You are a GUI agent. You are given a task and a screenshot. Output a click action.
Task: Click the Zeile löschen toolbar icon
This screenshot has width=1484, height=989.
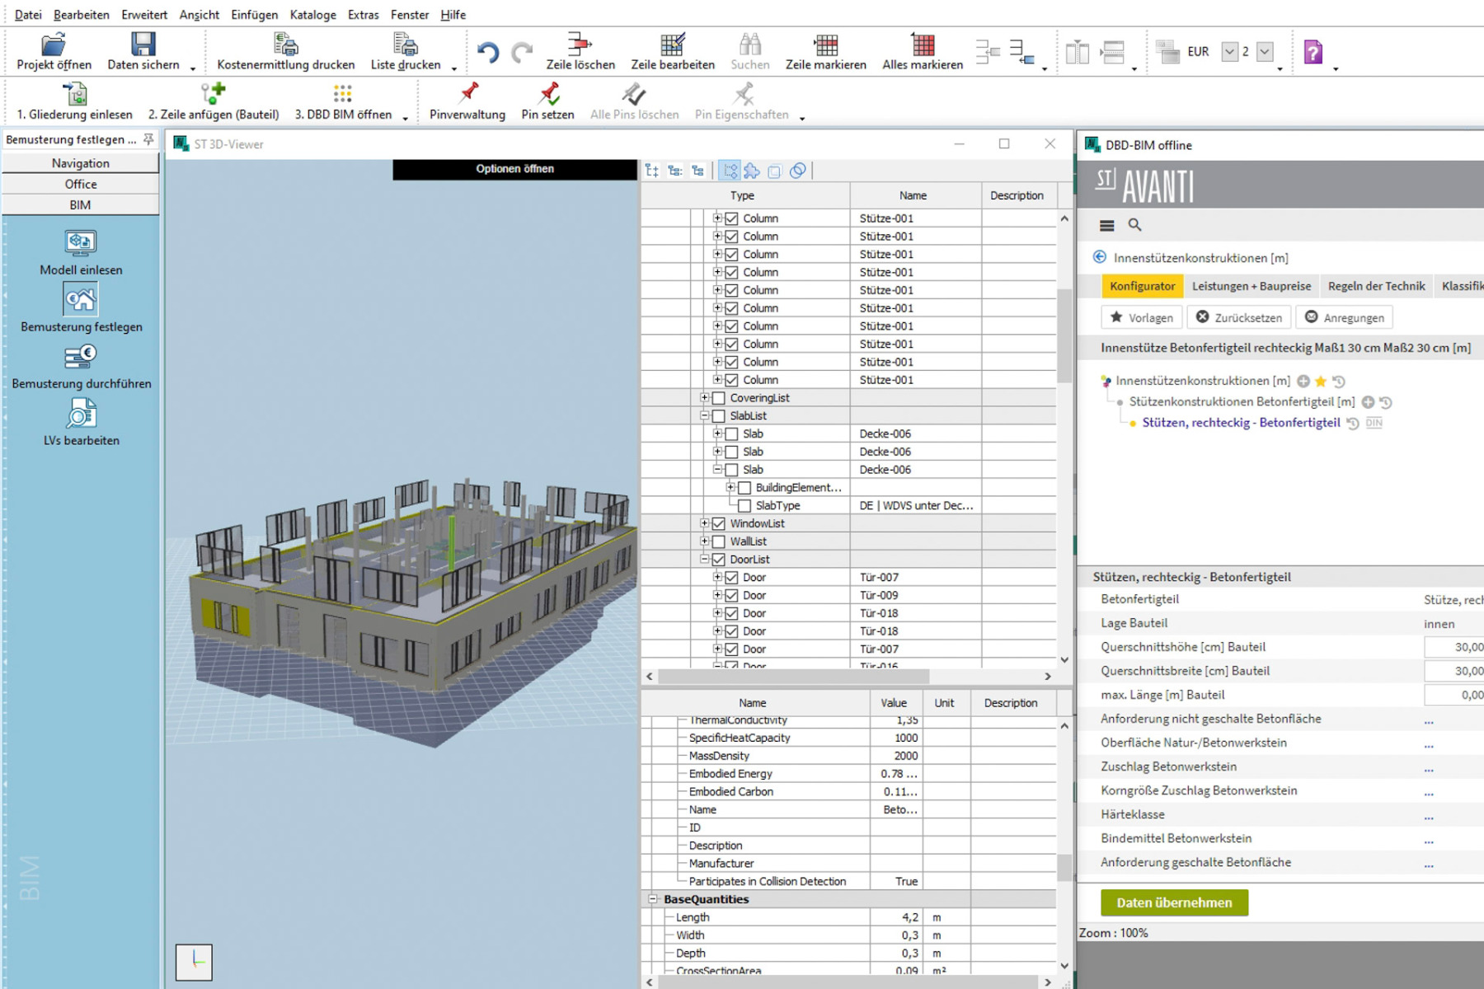[x=580, y=45]
